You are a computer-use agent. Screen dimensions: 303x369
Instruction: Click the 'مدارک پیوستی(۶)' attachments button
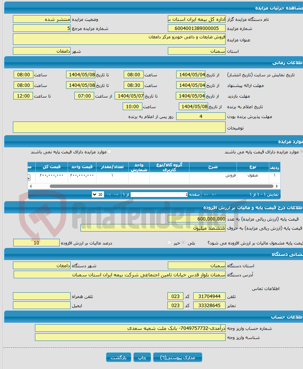pos(178,357)
